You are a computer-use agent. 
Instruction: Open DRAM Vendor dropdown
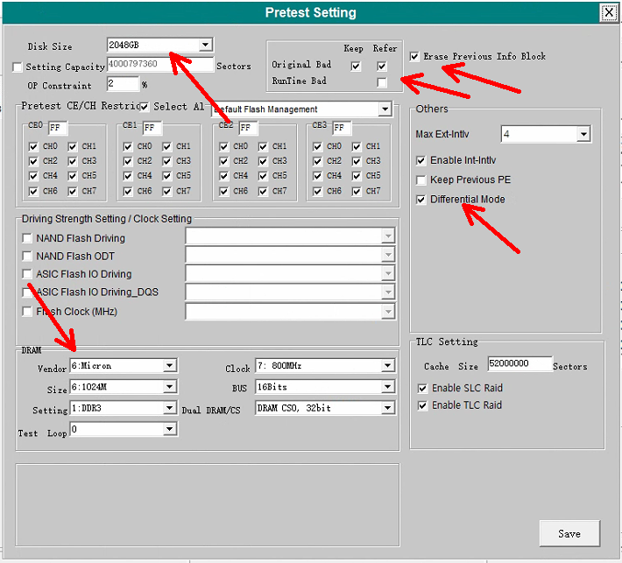(169, 365)
